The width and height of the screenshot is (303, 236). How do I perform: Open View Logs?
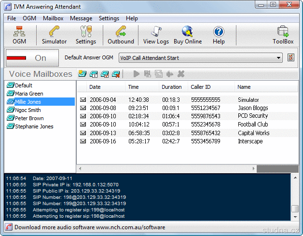[156, 35]
